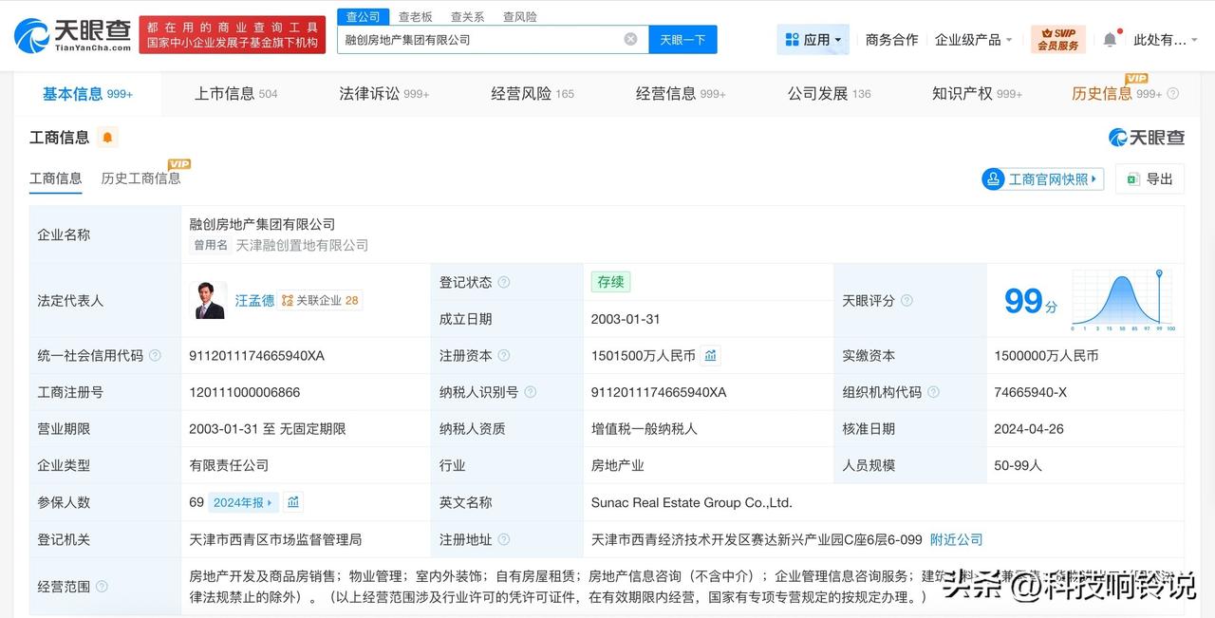Viewport: 1215px width, 618px height.
Task: Click the red promotional banner in header
Action: tap(233, 34)
